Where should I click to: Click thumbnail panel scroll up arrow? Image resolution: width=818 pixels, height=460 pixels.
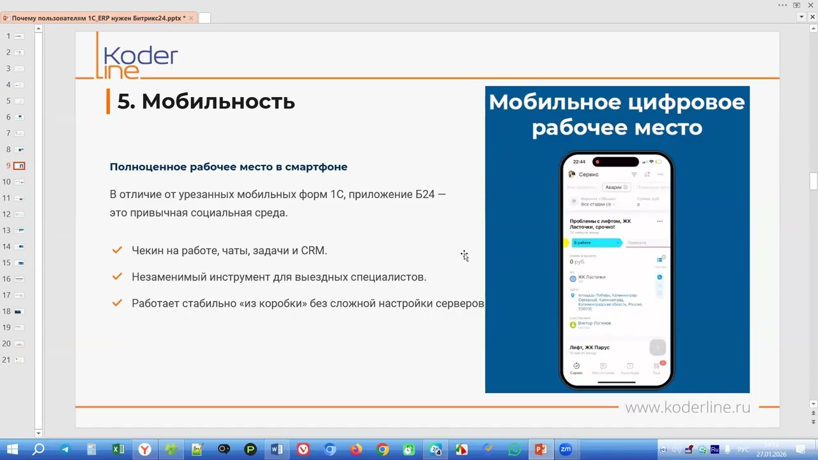point(38,29)
